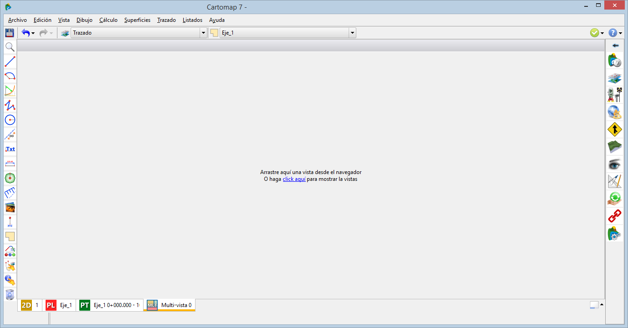The image size is (628, 328).
Task: Open the green refresh hand icon
Action: click(x=615, y=199)
